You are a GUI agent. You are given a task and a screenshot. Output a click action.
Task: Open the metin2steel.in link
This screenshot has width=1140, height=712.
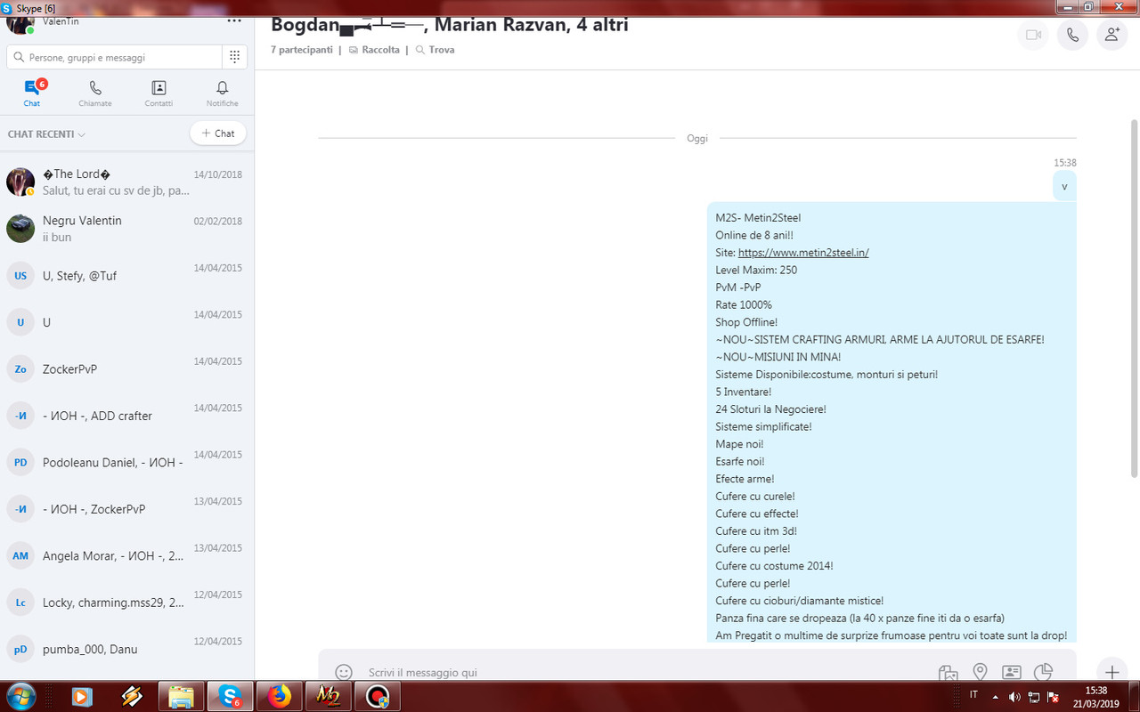pyautogui.click(x=803, y=253)
